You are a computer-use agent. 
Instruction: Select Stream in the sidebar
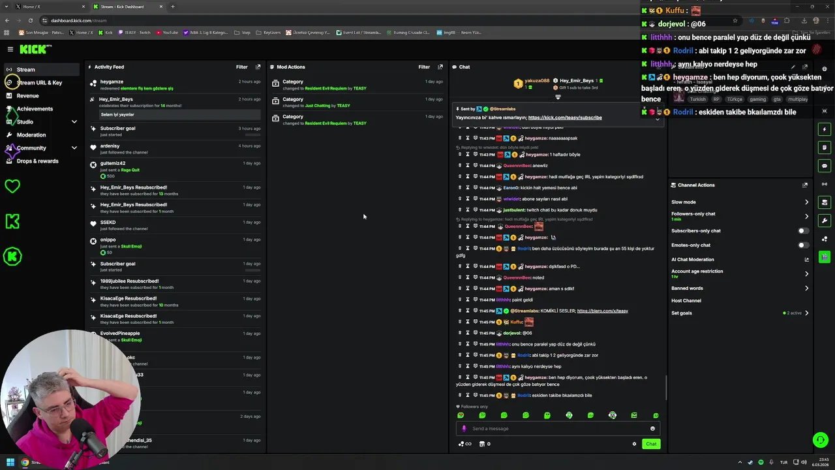[40, 69]
